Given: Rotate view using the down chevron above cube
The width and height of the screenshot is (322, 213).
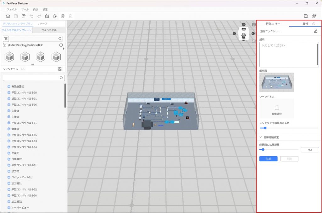Looking at the screenshot, I should [x=244, y=24].
